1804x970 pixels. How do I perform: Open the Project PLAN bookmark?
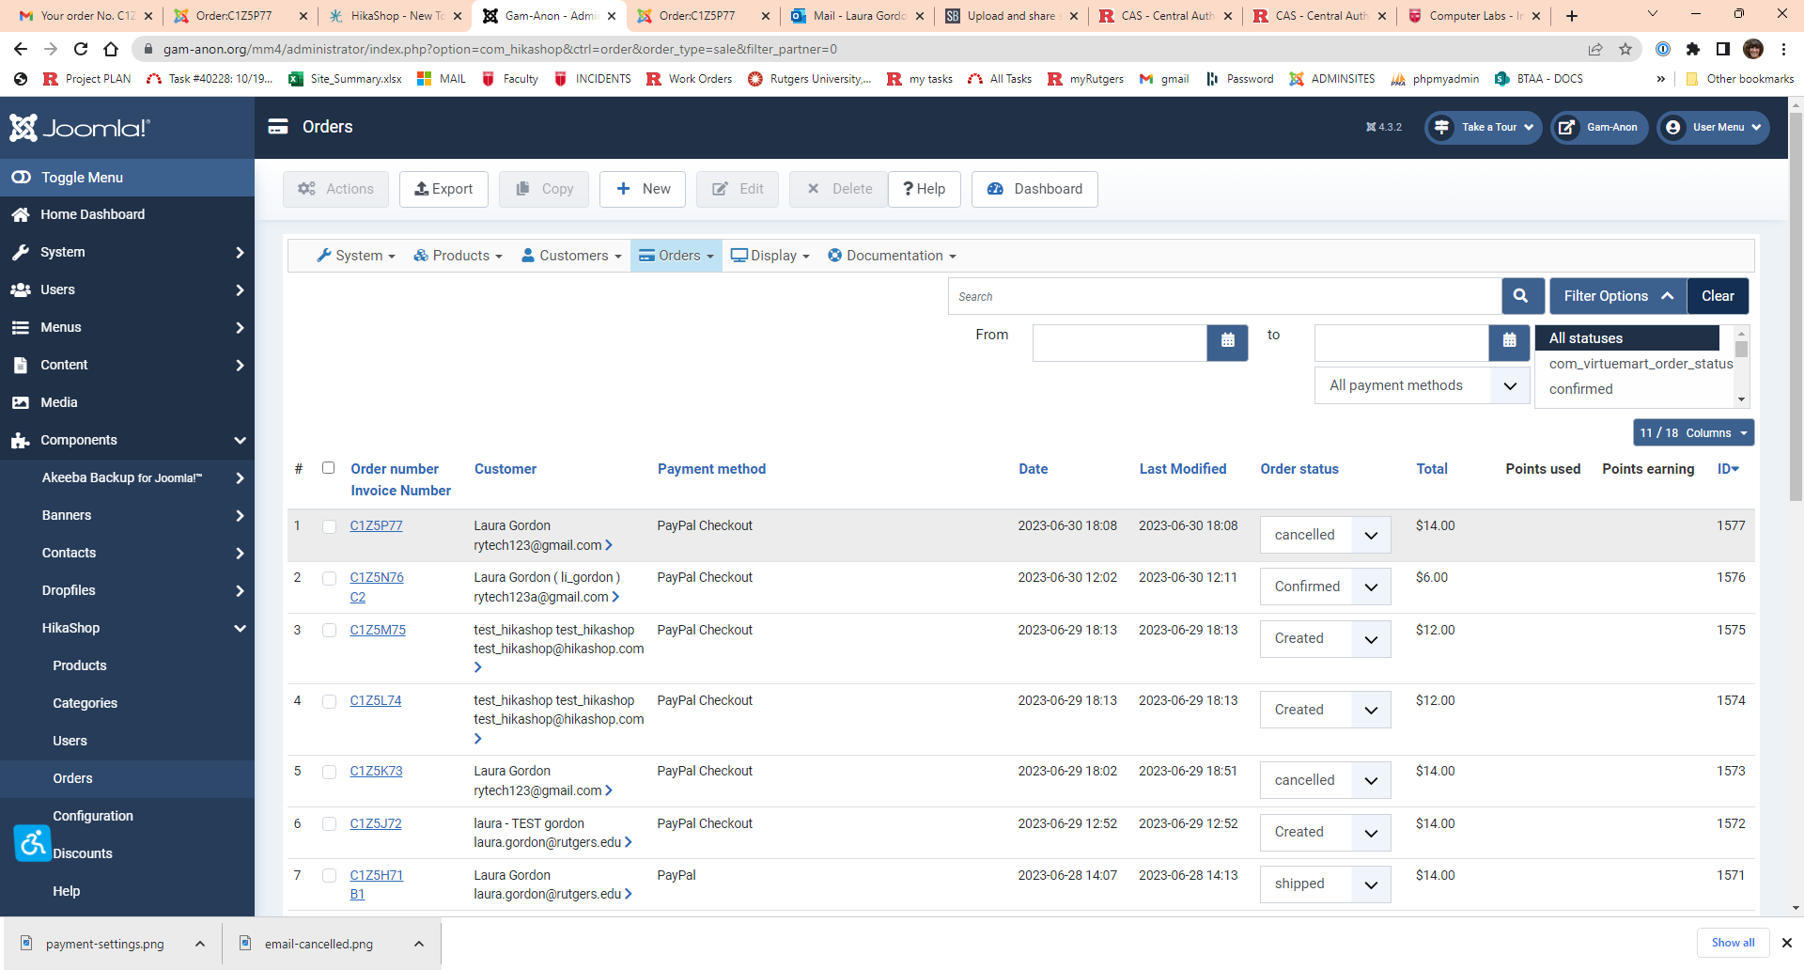click(87, 79)
